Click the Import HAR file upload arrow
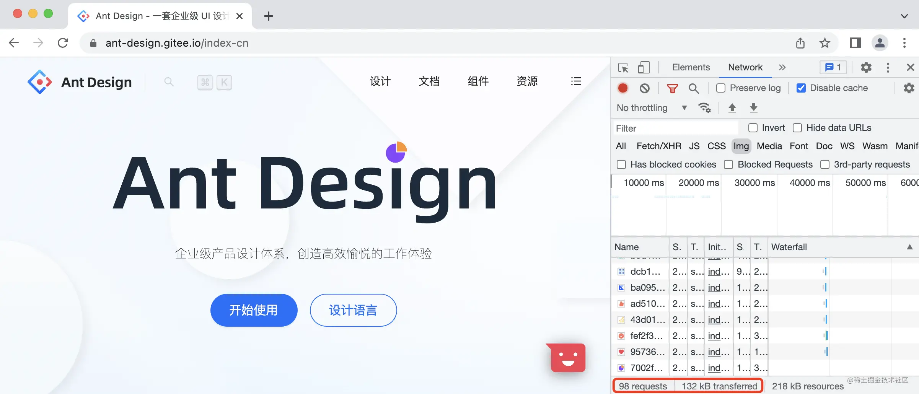 coord(732,108)
